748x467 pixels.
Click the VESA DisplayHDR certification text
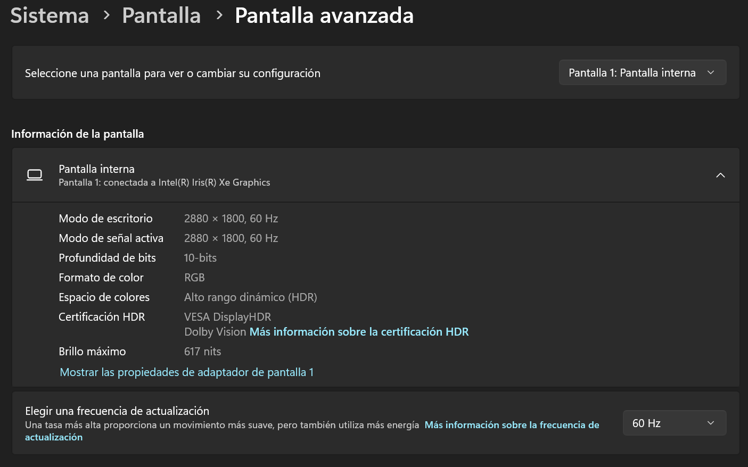(227, 317)
